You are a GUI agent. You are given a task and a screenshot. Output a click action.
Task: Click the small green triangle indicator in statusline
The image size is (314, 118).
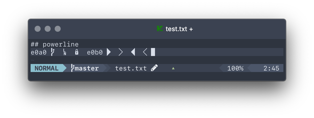click(x=173, y=68)
